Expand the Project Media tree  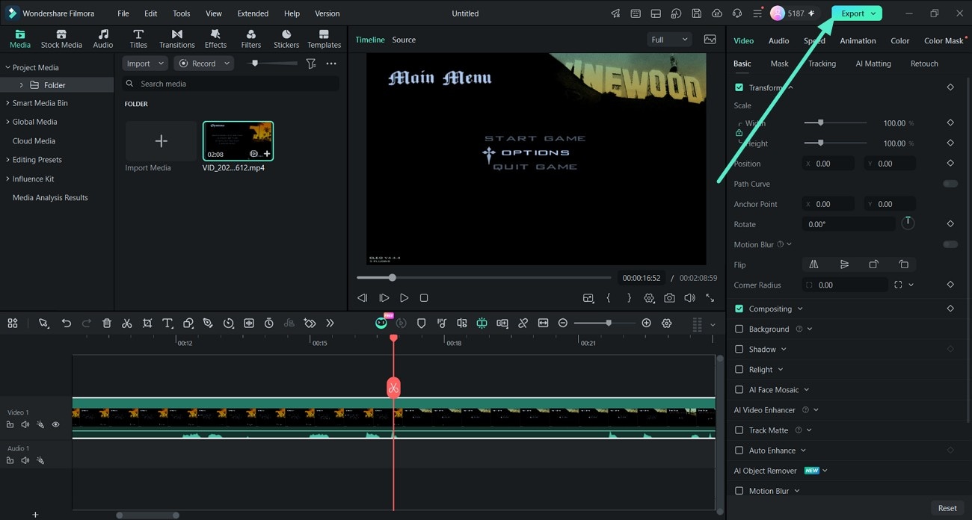[7, 67]
